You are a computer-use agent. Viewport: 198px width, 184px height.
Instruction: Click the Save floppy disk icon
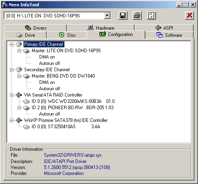[x=123, y=15]
